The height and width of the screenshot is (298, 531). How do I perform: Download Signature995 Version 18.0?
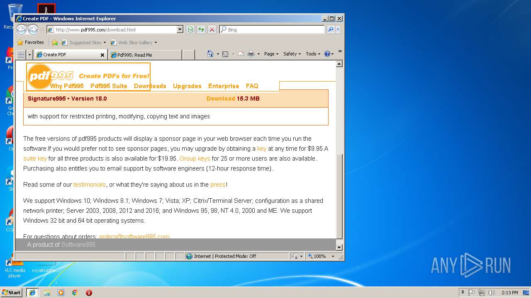(221, 99)
